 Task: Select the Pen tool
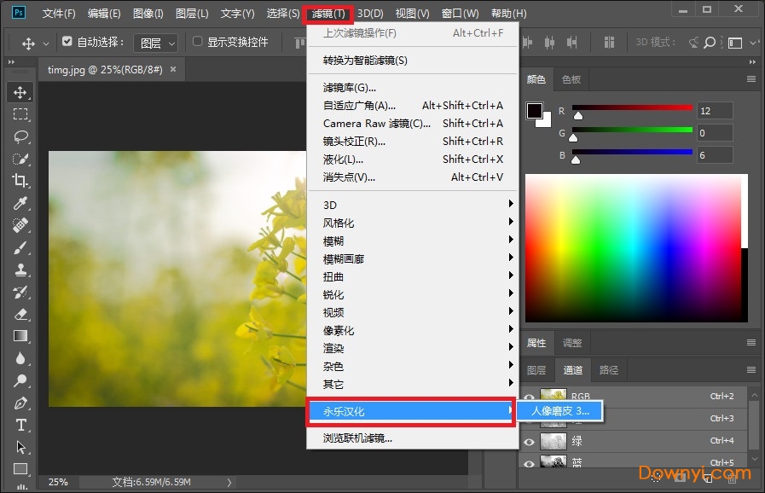point(20,403)
